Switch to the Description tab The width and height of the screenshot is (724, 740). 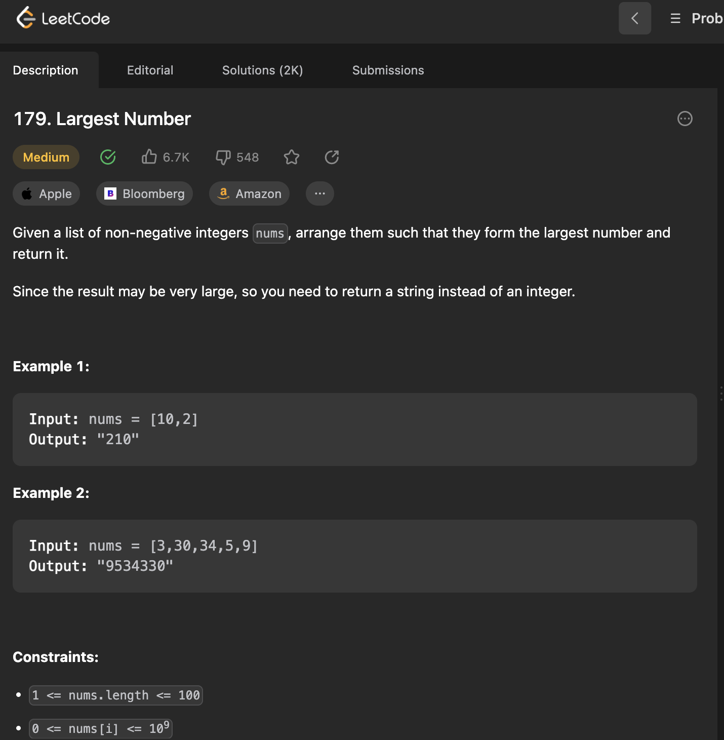[x=46, y=70]
